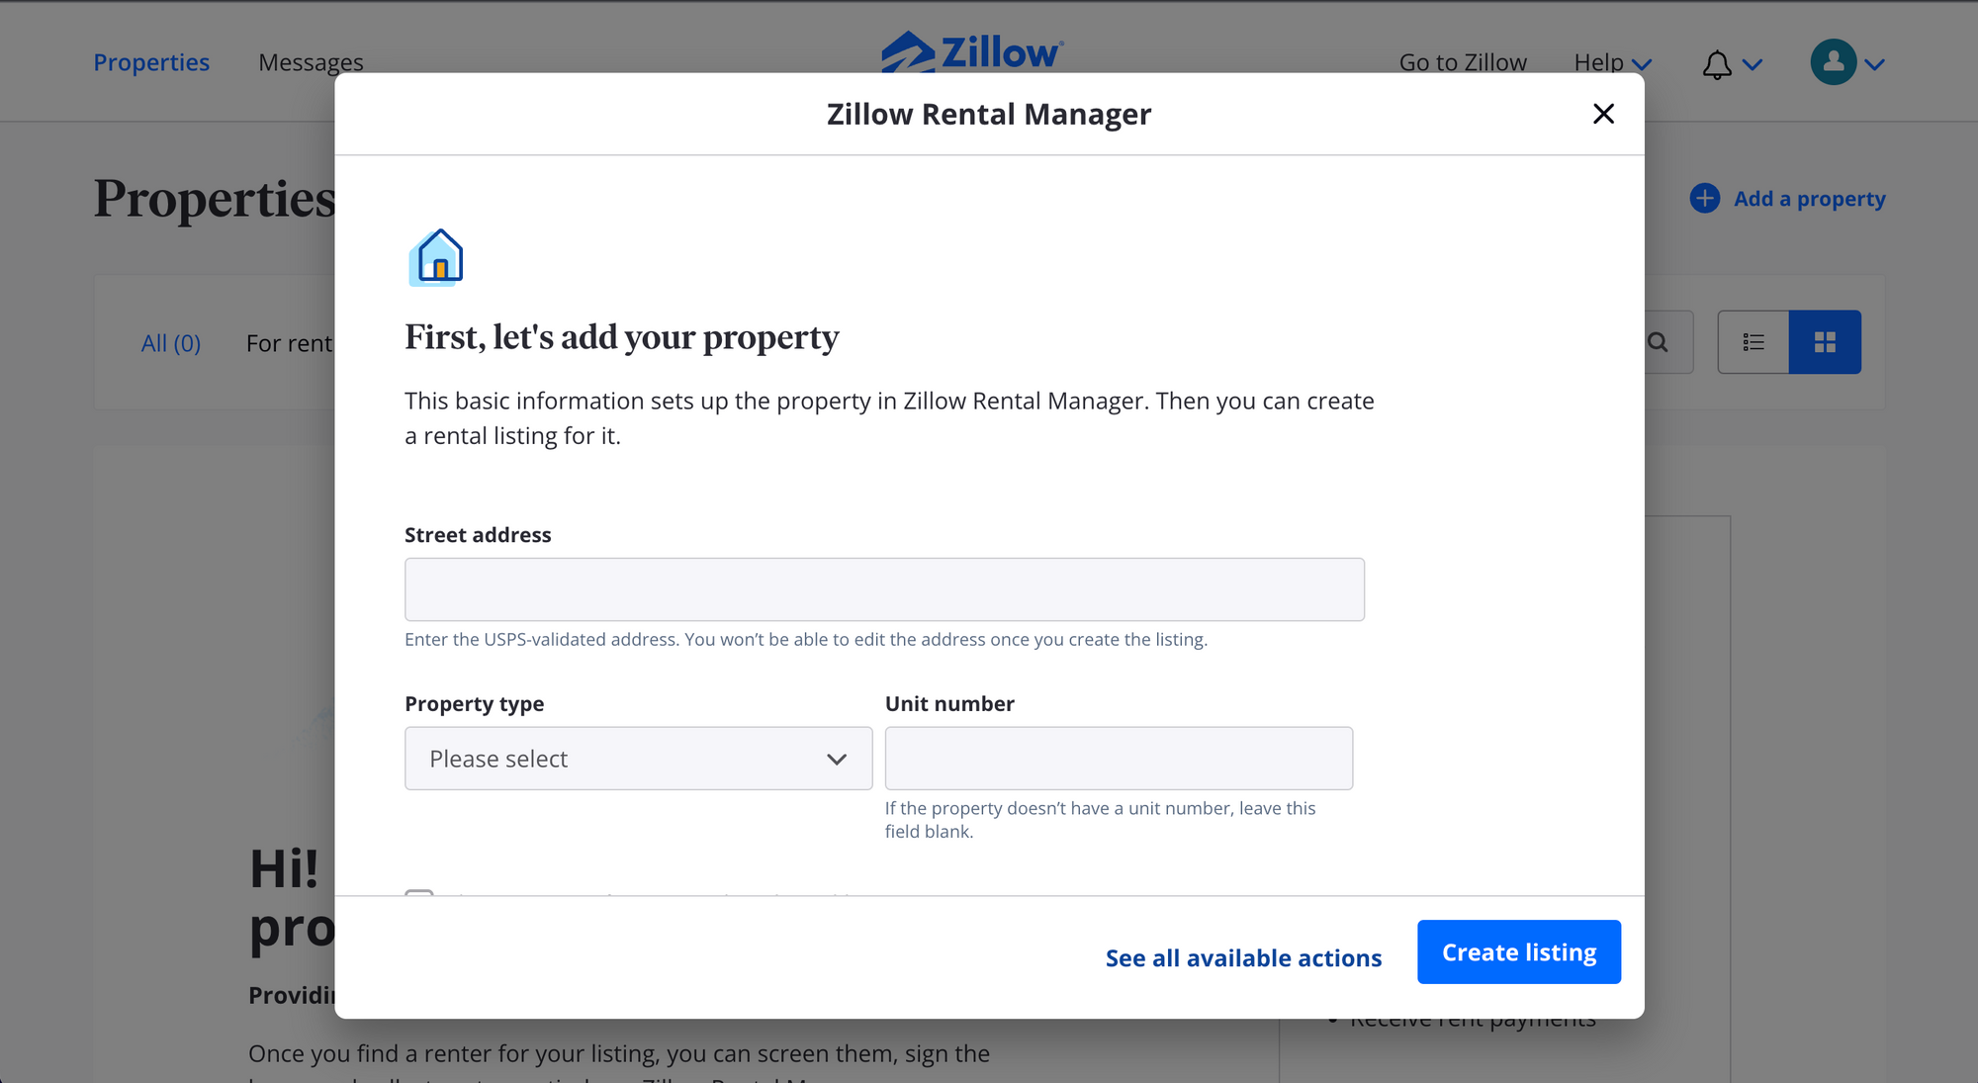Open the user profile avatar menu
1978x1083 pixels.
click(1833, 62)
